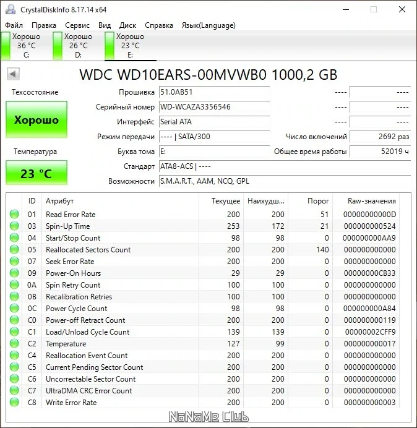Viewport: 417px width, 428px height.
Task: Click the disk model title WDC WD10EARS-00MVWB0
Action: [208, 74]
